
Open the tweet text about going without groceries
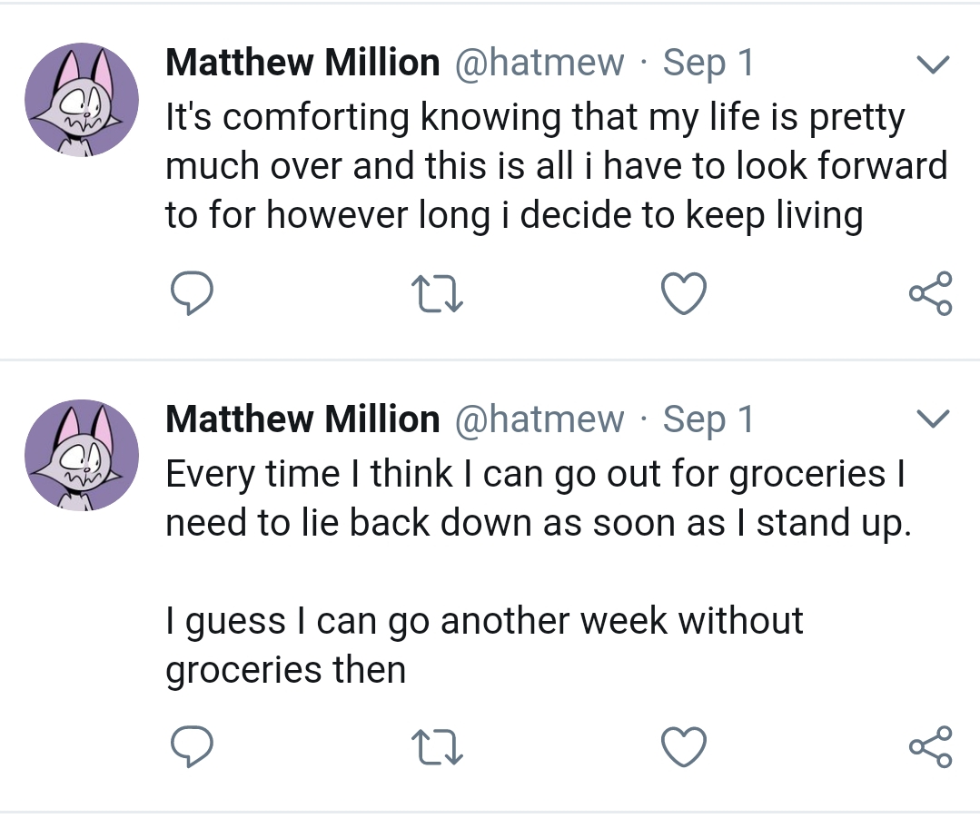tap(536, 572)
